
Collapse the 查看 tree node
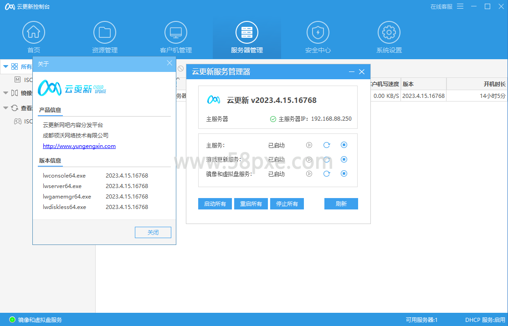(x=5, y=108)
